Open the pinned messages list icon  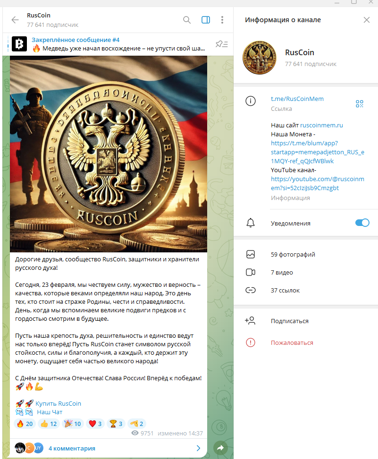click(x=222, y=44)
